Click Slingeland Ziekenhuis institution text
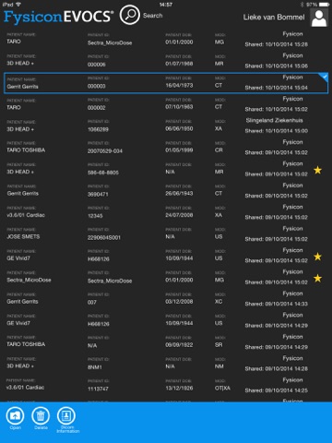 pos(274,120)
